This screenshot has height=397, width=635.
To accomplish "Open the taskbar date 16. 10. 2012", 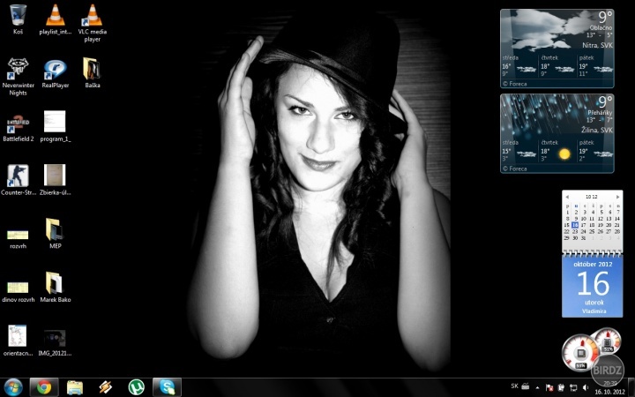I will (610, 392).
